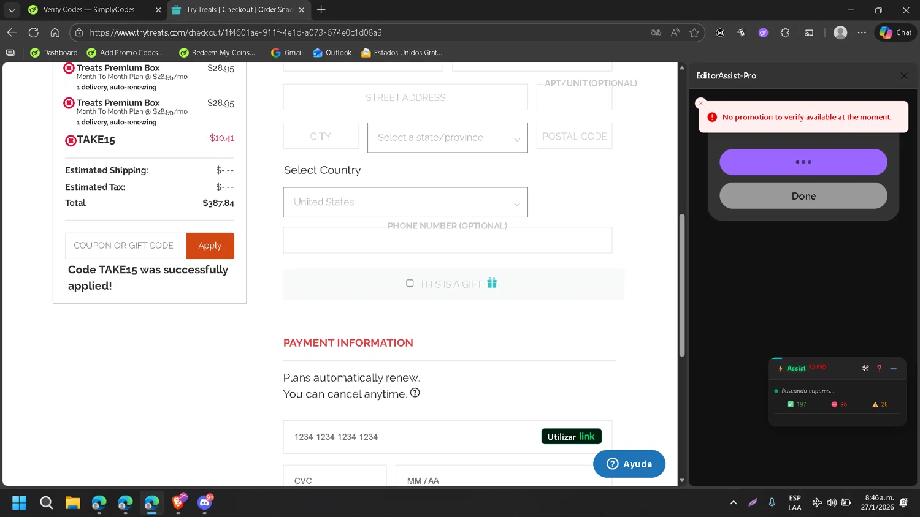Close the EditorAssist-Pro side panel
The image size is (920, 517).
[903, 75]
